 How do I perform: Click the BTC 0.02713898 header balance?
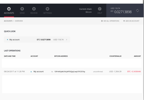(x=121, y=12)
